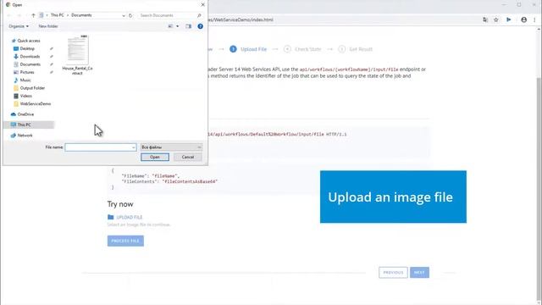
Task: Click browser extension play icon
Action: click(x=509, y=19)
